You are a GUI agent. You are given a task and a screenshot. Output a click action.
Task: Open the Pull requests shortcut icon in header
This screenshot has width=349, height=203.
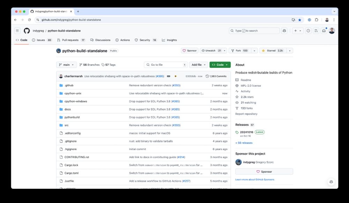(316, 31)
